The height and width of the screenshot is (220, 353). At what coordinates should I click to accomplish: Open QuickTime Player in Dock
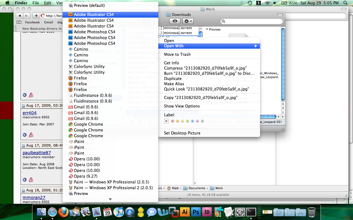coord(130,212)
